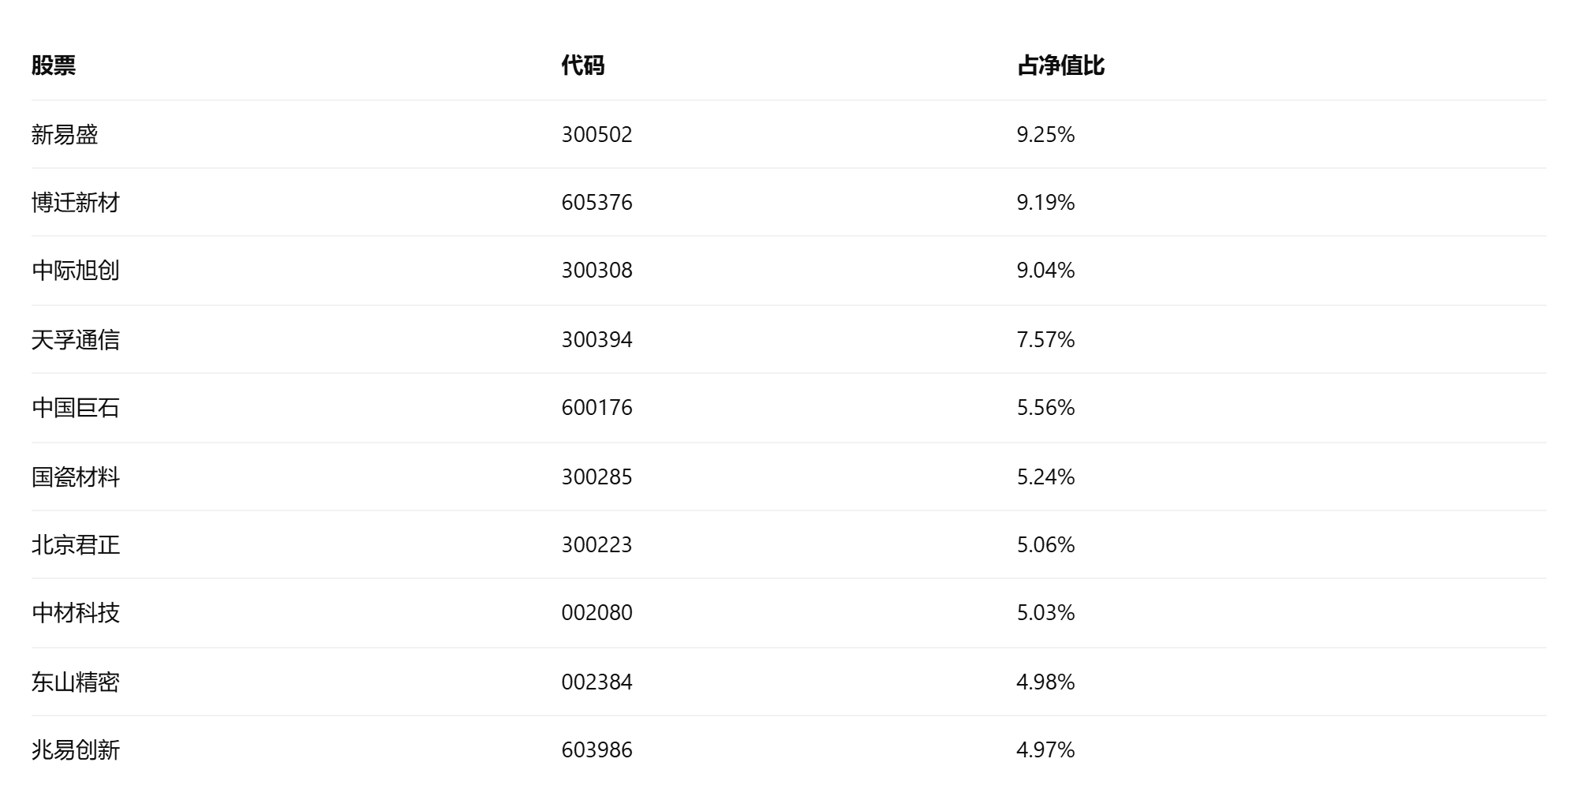
Task: Select stock name 兆易创新
Action: click(x=76, y=750)
